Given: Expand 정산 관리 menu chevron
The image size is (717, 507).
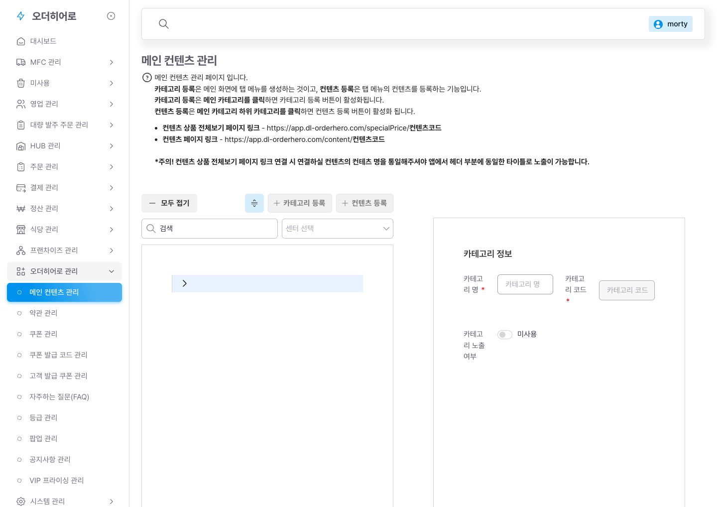Looking at the screenshot, I should [112, 209].
